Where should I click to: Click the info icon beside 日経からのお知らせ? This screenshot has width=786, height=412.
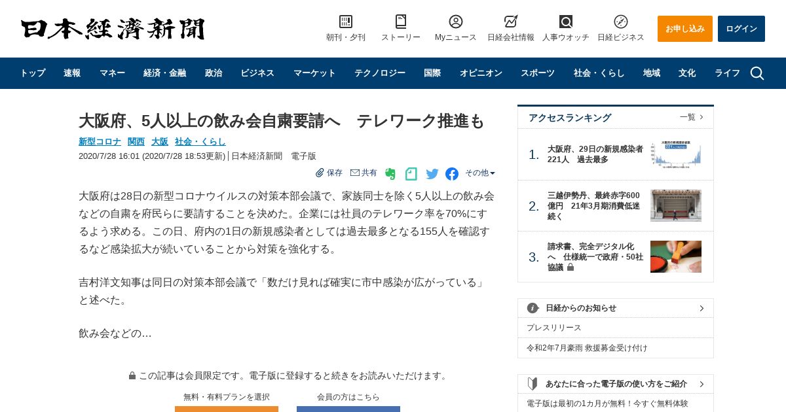[533, 308]
